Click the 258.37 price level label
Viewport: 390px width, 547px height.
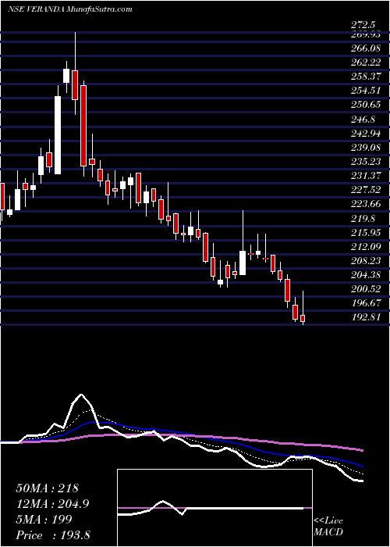[x=366, y=77]
